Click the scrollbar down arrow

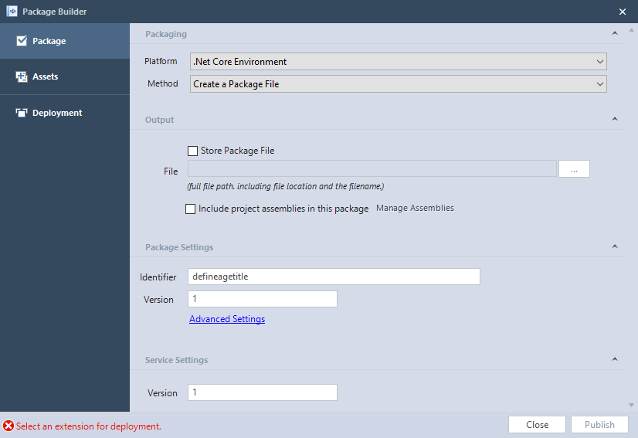631,405
